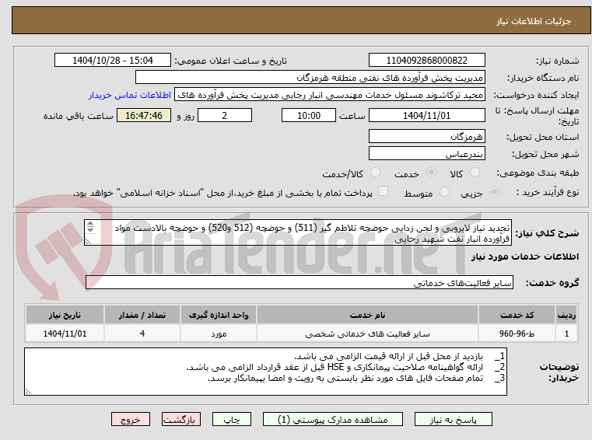Click the unit cell مورد
This screenshot has width=592, height=440.
[x=219, y=333]
